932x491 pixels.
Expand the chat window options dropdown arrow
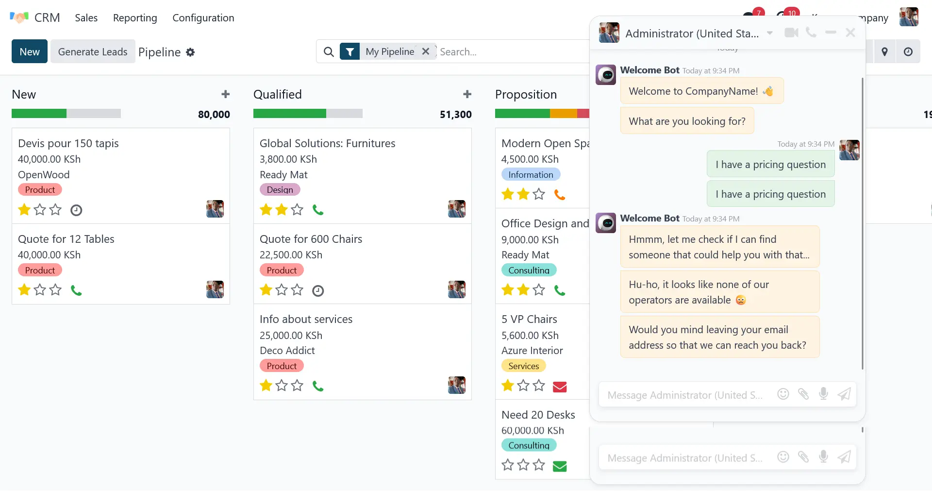click(x=770, y=34)
